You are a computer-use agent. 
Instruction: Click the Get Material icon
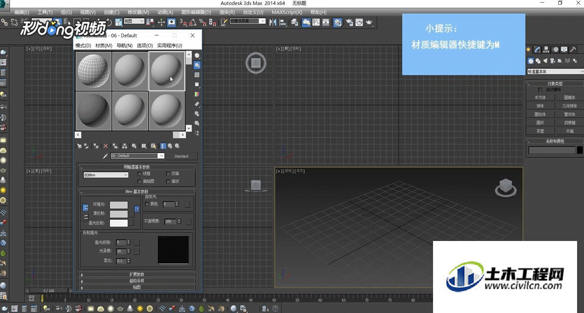79,146
